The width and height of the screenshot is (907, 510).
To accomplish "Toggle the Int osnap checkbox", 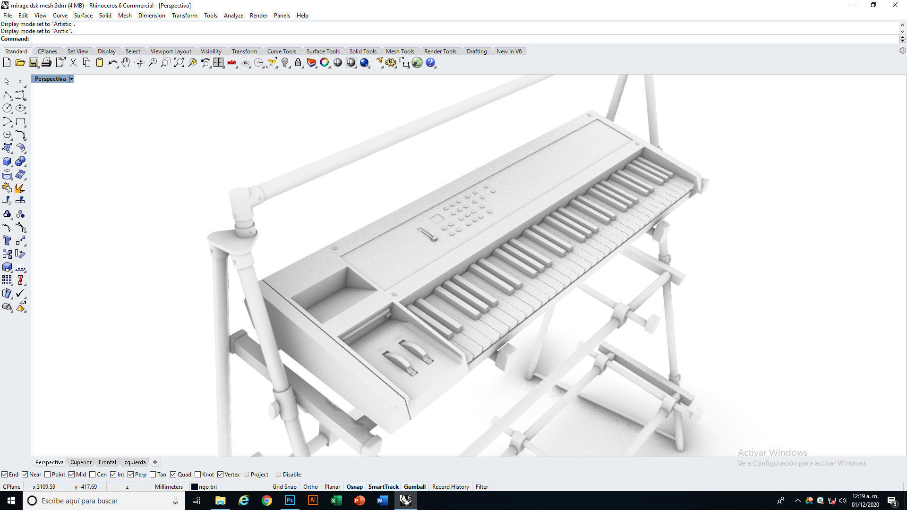I will click(x=113, y=475).
